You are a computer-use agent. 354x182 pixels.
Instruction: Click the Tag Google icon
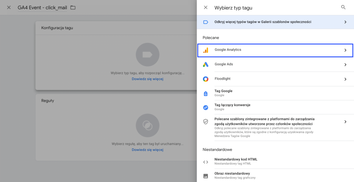pyautogui.click(x=205, y=94)
